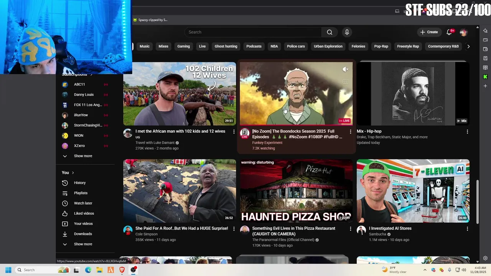Open more options for roof surprise video
The width and height of the screenshot is (491, 276).
[234, 229]
